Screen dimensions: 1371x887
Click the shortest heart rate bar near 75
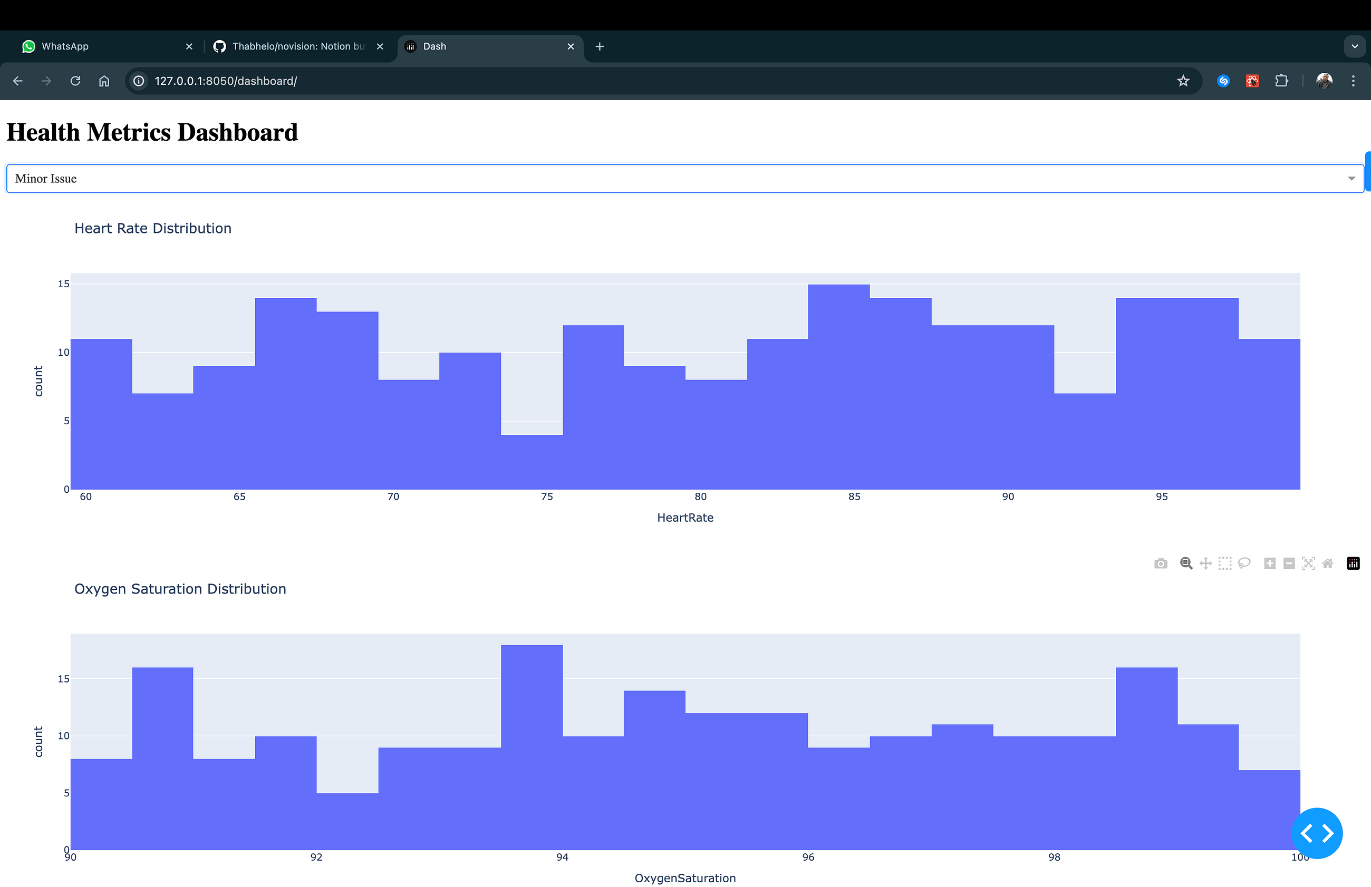[x=532, y=462]
